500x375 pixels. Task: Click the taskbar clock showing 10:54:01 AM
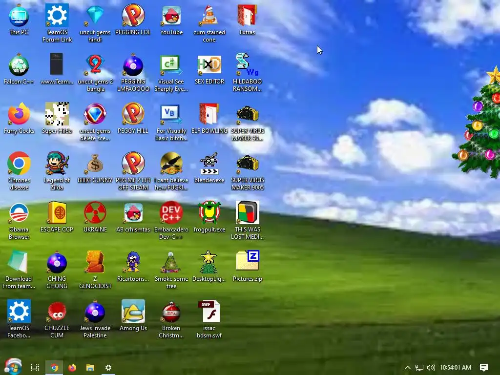pyautogui.click(x=456, y=368)
